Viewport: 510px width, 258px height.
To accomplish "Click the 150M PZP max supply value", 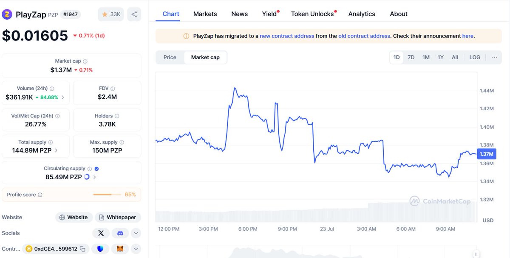I will click(107, 150).
